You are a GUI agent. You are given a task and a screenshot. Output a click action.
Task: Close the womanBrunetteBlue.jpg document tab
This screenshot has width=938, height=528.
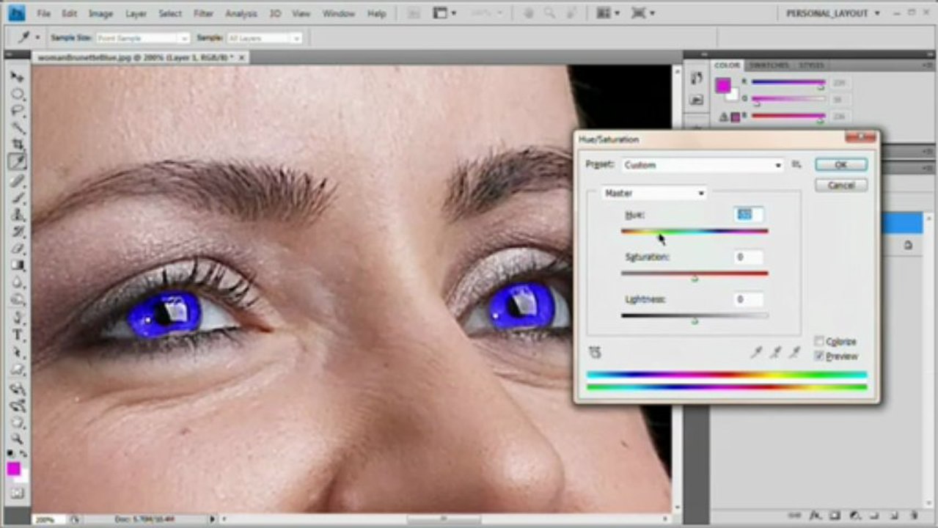(x=243, y=57)
